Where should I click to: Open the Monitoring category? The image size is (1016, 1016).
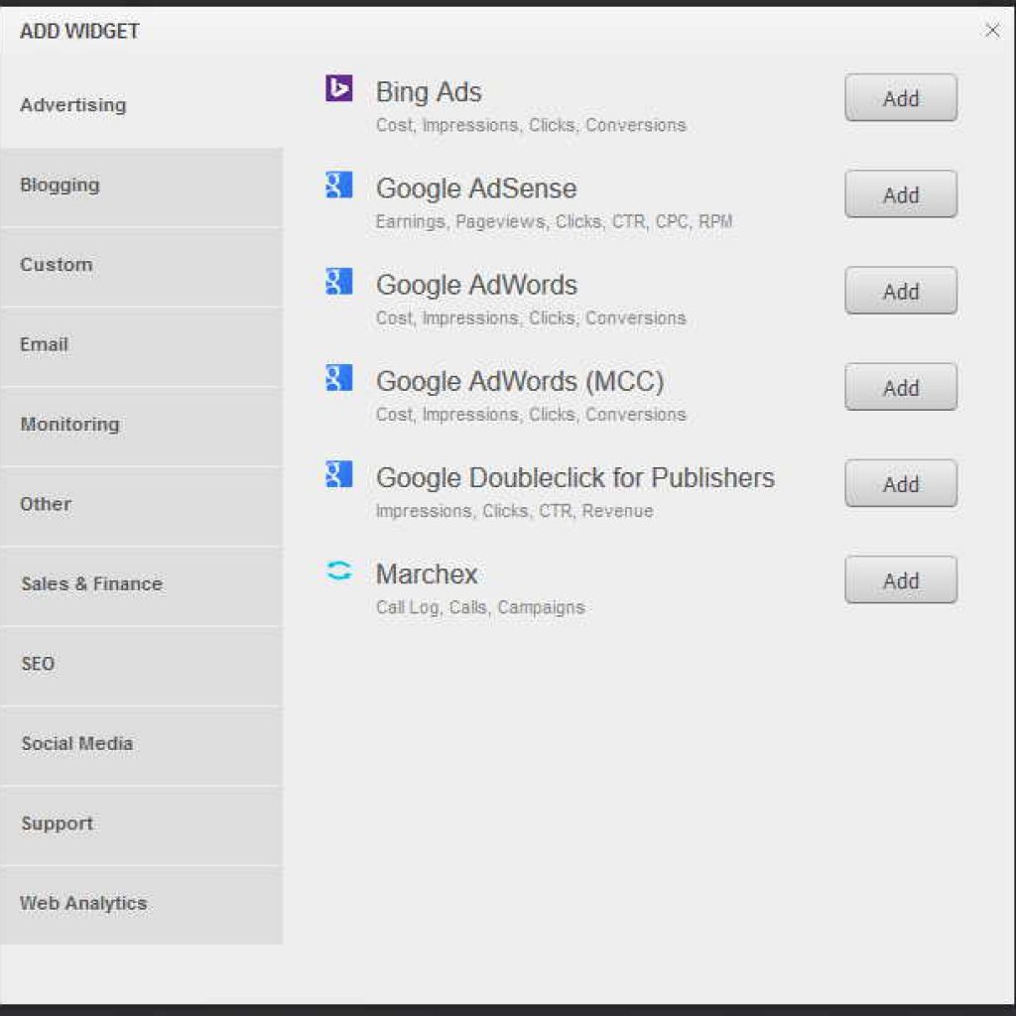click(x=141, y=427)
